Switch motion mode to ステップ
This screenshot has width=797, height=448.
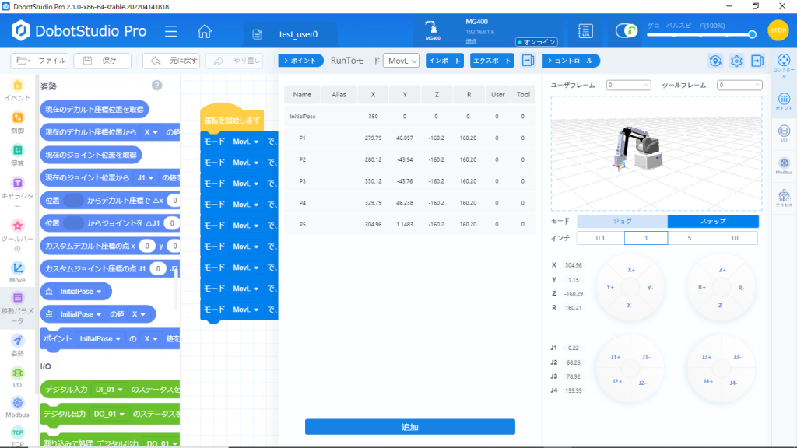point(713,221)
